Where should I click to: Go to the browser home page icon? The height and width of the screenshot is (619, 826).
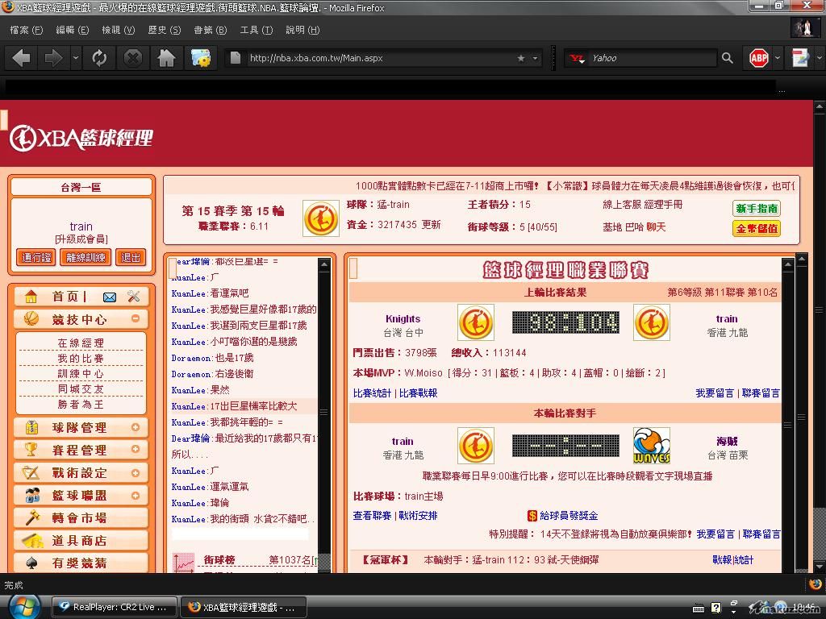tap(166, 58)
